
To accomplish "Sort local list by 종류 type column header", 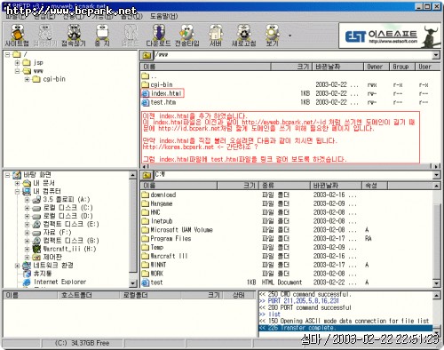I will pos(284,186).
